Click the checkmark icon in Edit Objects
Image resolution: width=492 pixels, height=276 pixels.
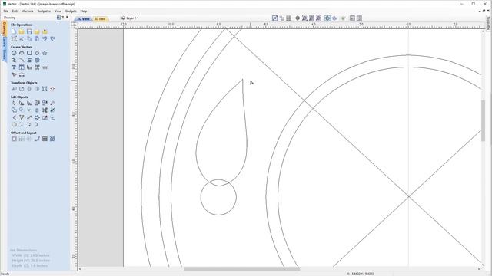pyautogui.click(x=52, y=110)
